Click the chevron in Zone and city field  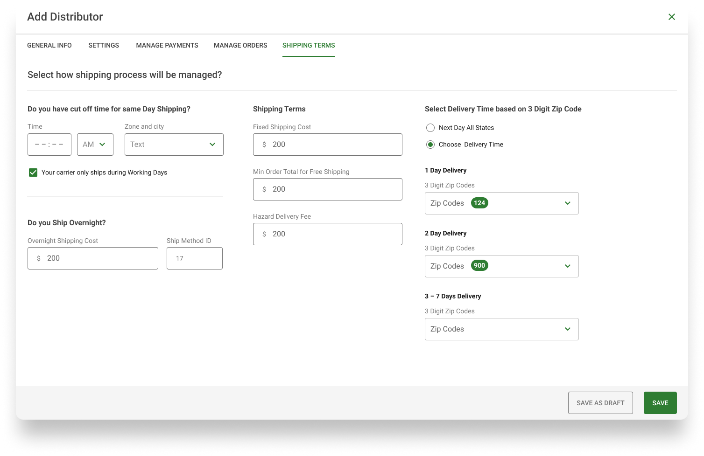(212, 145)
